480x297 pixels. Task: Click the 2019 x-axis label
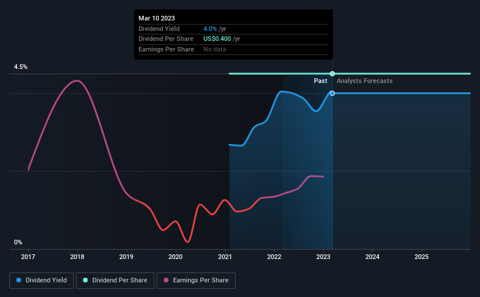(x=126, y=257)
